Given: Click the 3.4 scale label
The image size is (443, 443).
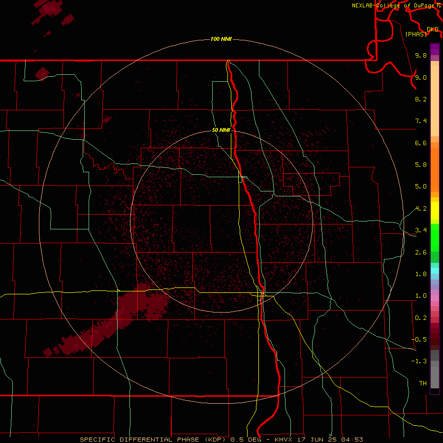Looking at the screenshot, I should click(x=421, y=230).
